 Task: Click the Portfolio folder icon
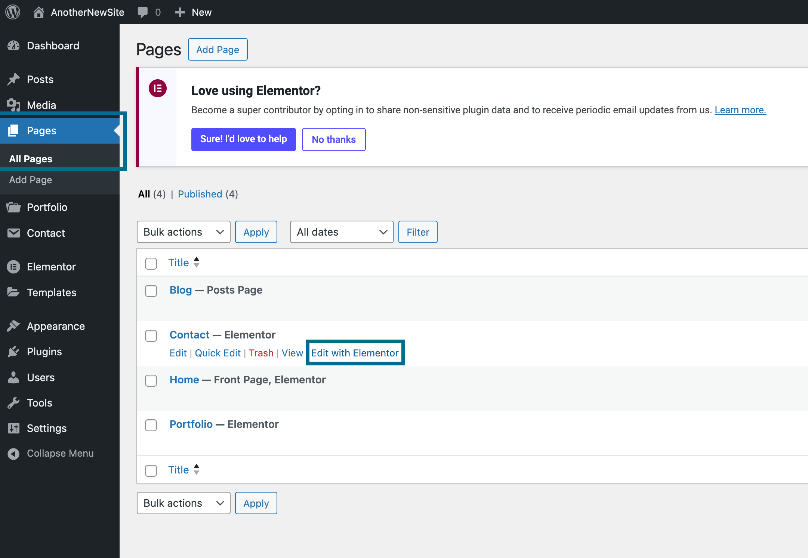coord(13,207)
